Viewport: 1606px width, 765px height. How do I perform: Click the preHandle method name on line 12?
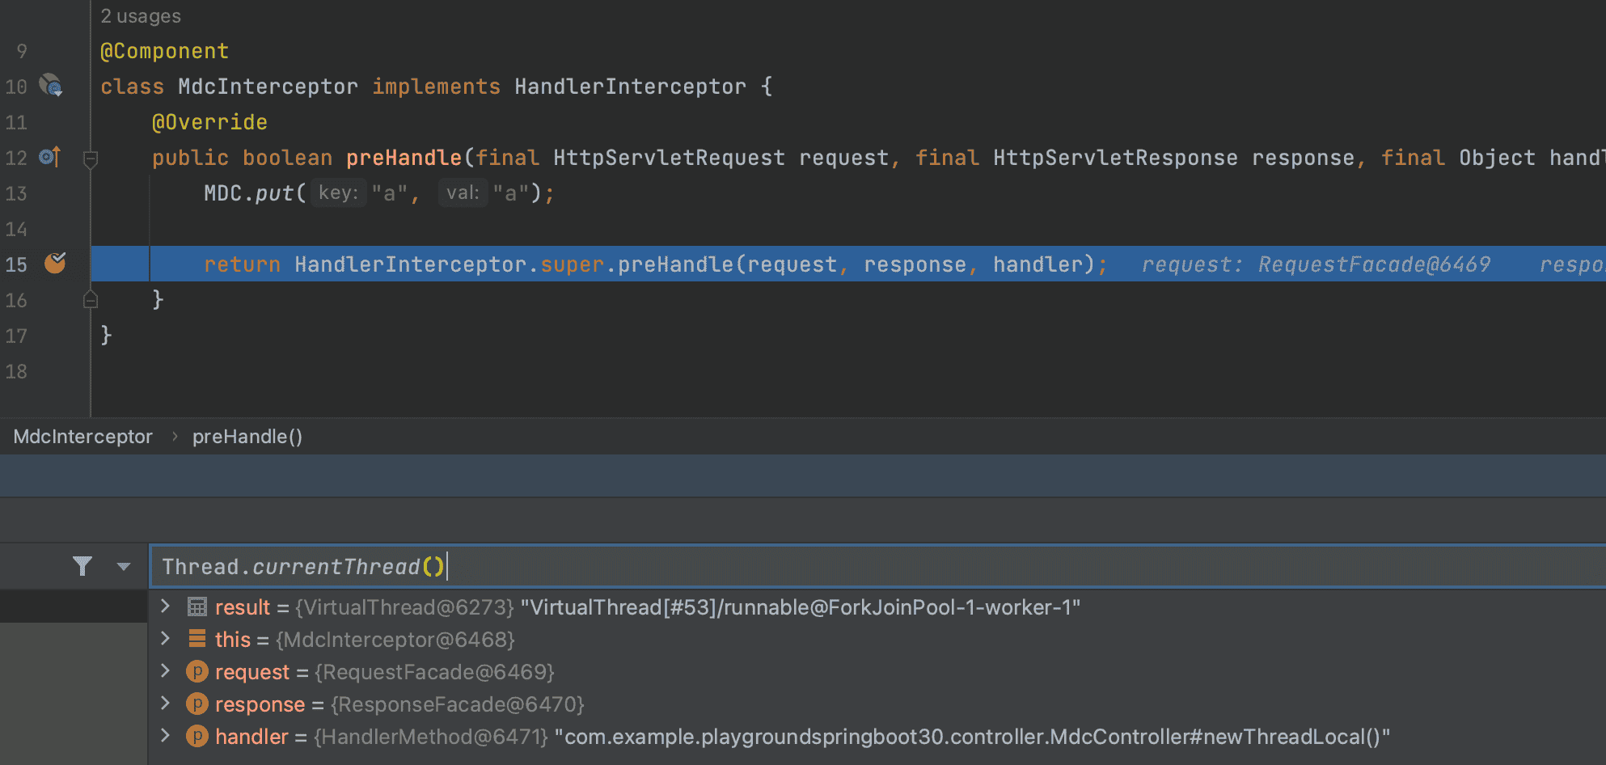point(404,158)
